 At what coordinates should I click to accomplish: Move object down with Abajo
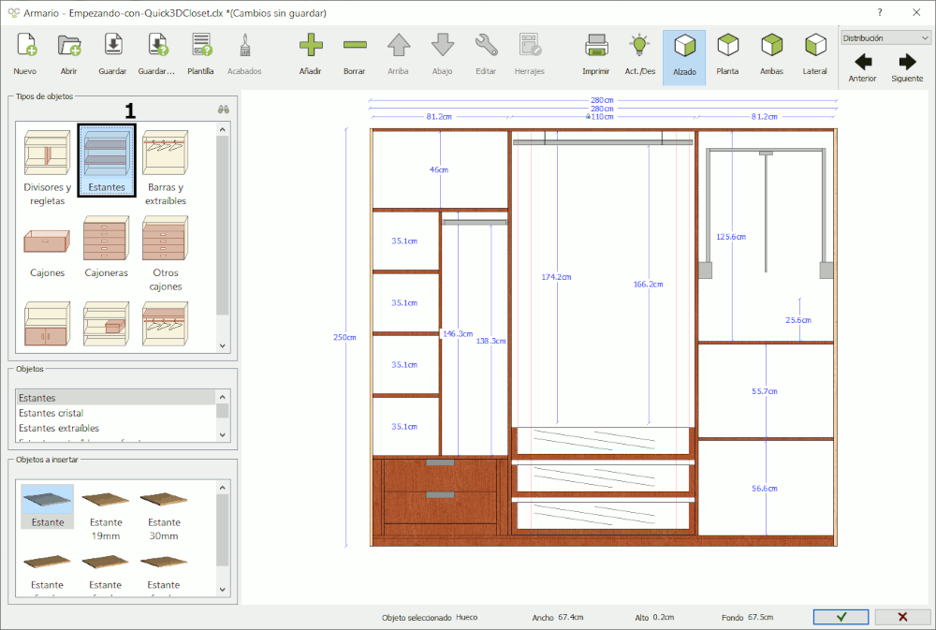(443, 54)
